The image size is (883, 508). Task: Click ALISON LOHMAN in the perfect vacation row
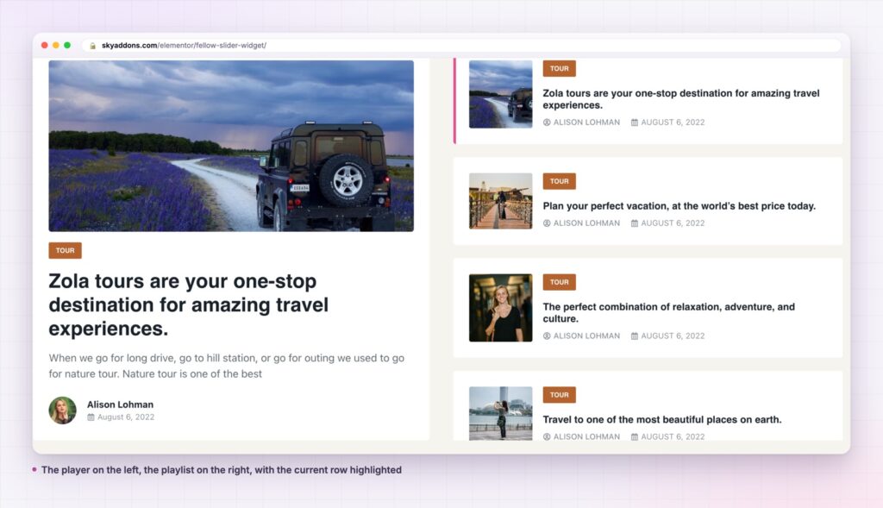coord(586,223)
